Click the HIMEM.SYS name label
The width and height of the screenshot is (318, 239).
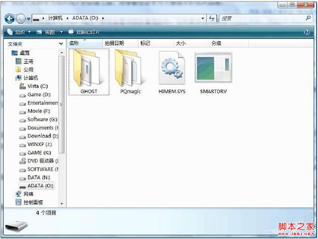[x=172, y=92]
